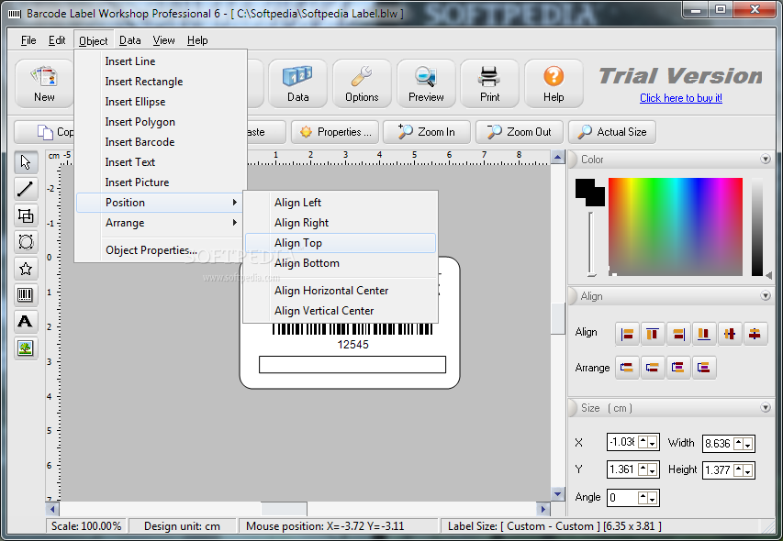Collapse the Color panel
Image resolution: width=783 pixels, height=541 pixels.
coord(765,159)
